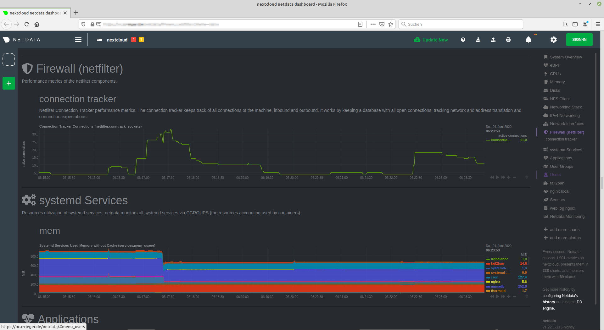Open IPv4 Networking section
This screenshot has height=330, width=604.
[562, 116]
